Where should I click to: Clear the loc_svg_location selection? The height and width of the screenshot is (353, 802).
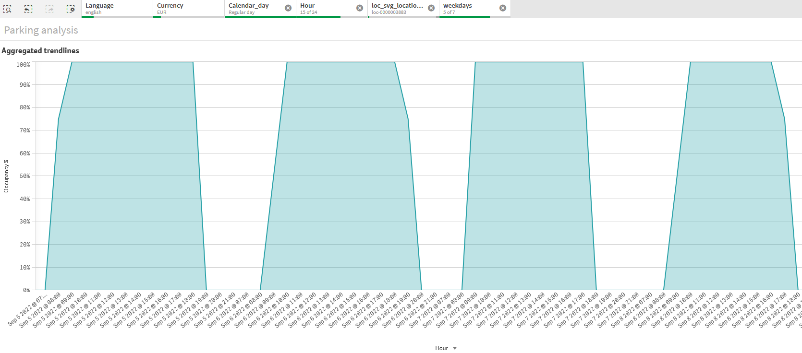(431, 8)
